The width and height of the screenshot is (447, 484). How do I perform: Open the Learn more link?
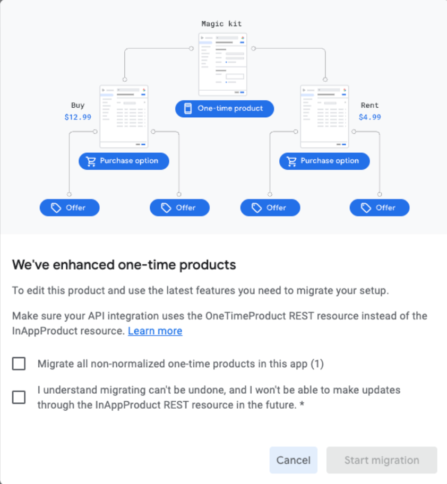tap(155, 331)
